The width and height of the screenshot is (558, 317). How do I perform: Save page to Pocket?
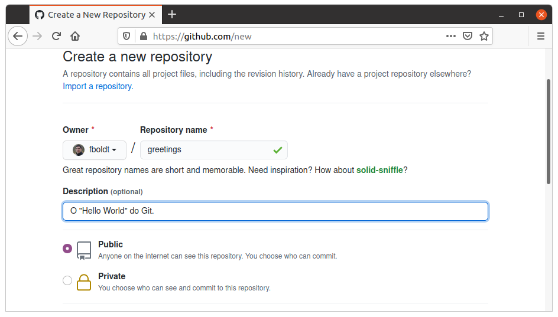[467, 36]
